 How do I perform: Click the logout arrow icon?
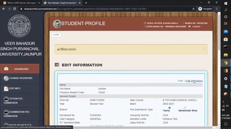[189, 26]
